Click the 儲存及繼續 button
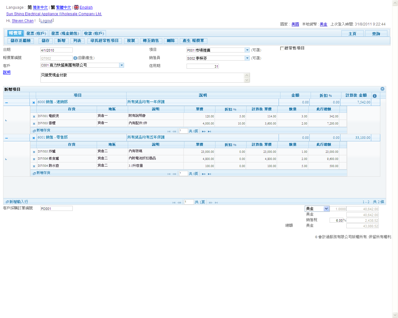 pyautogui.click(x=21, y=41)
